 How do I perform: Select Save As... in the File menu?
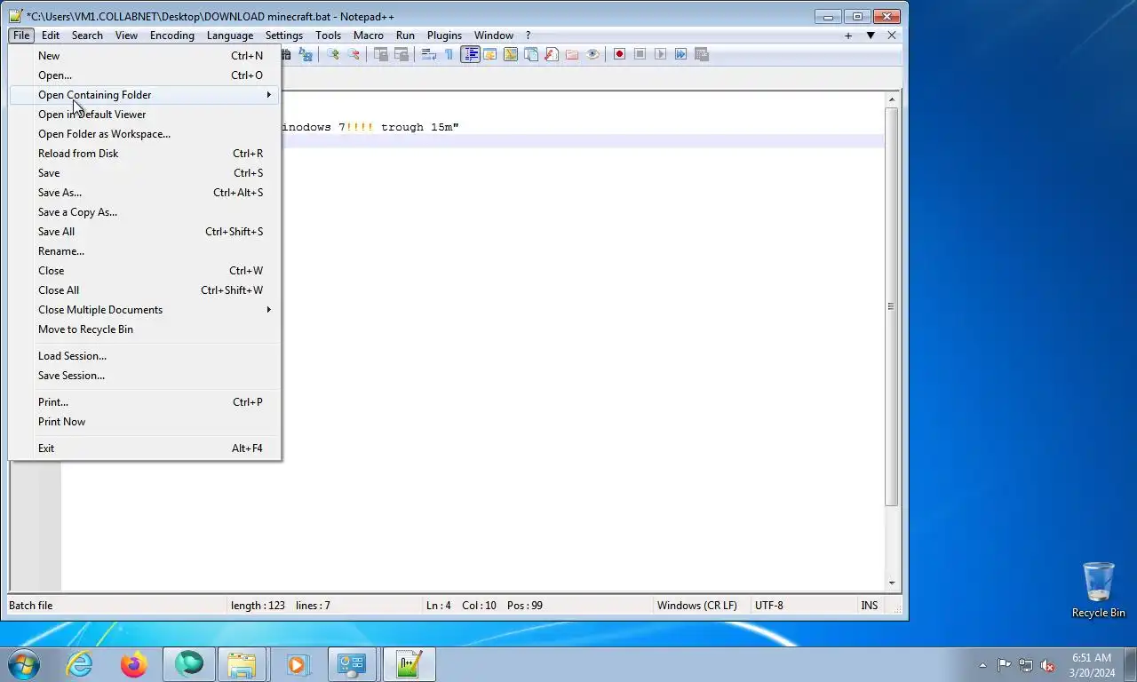(145, 193)
